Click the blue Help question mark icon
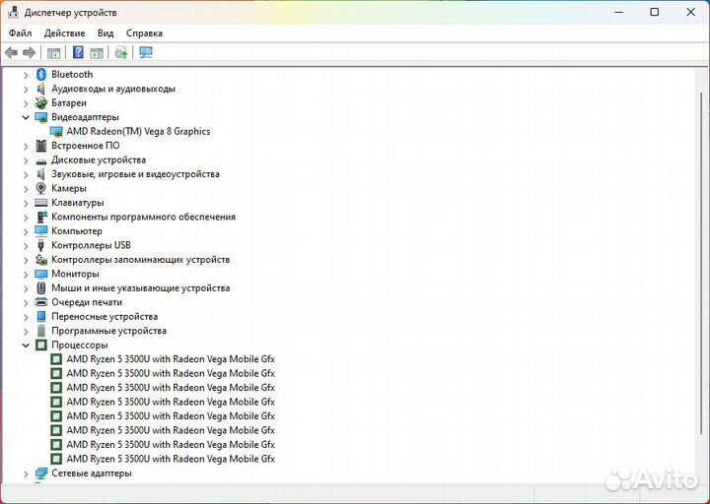 click(x=78, y=52)
